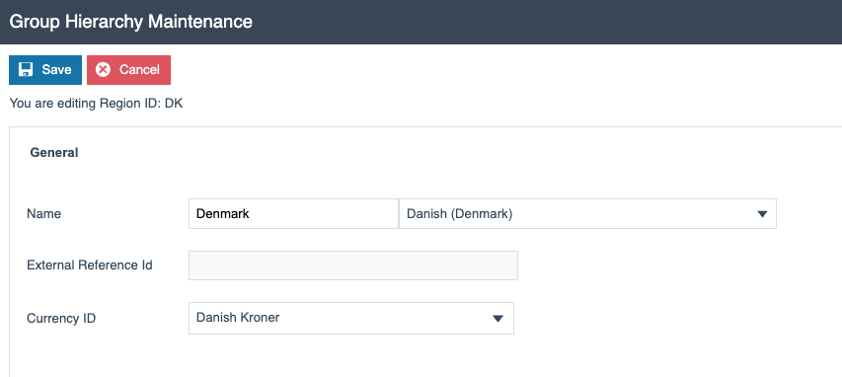
Task: Click the Name field label
Action: pyautogui.click(x=44, y=214)
